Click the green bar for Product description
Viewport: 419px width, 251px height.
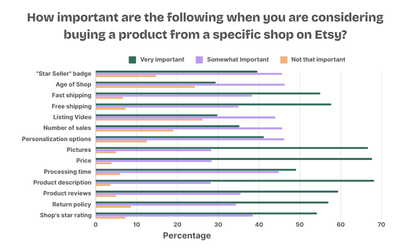click(x=235, y=181)
